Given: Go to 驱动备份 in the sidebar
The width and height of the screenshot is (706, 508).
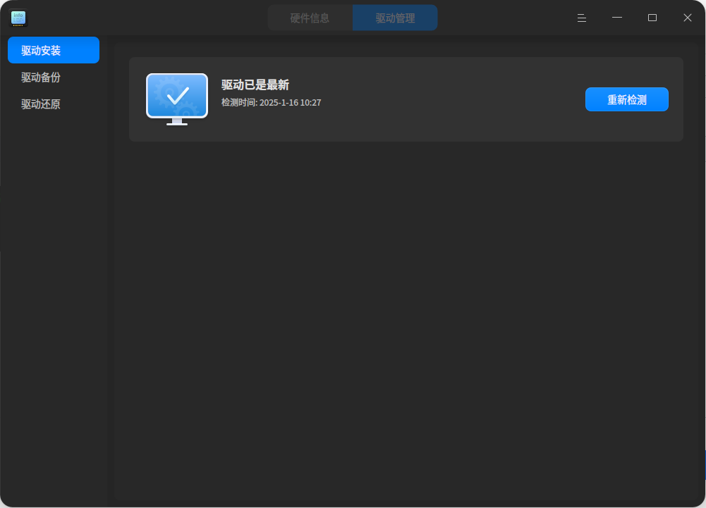Looking at the screenshot, I should 54,78.
